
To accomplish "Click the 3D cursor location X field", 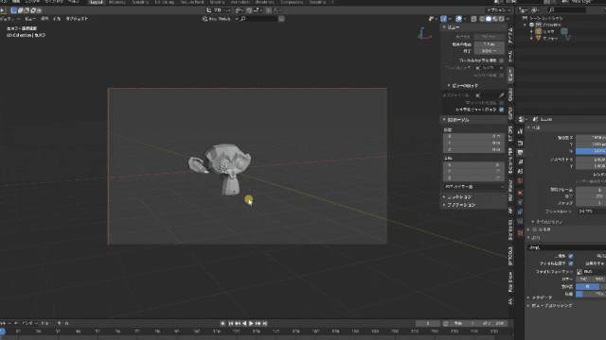I will tap(473, 136).
